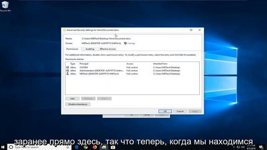Click the owner name MDTech text
The image size is (267, 150).
101,43
